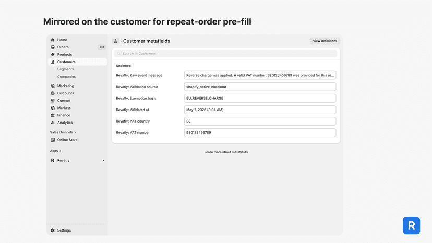The height and width of the screenshot is (243, 432).
Task: Click the Markets globe icon
Action: coord(53,108)
